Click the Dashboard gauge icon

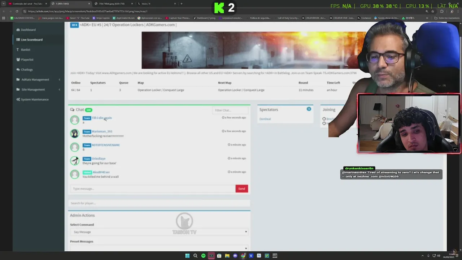coord(18,30)
